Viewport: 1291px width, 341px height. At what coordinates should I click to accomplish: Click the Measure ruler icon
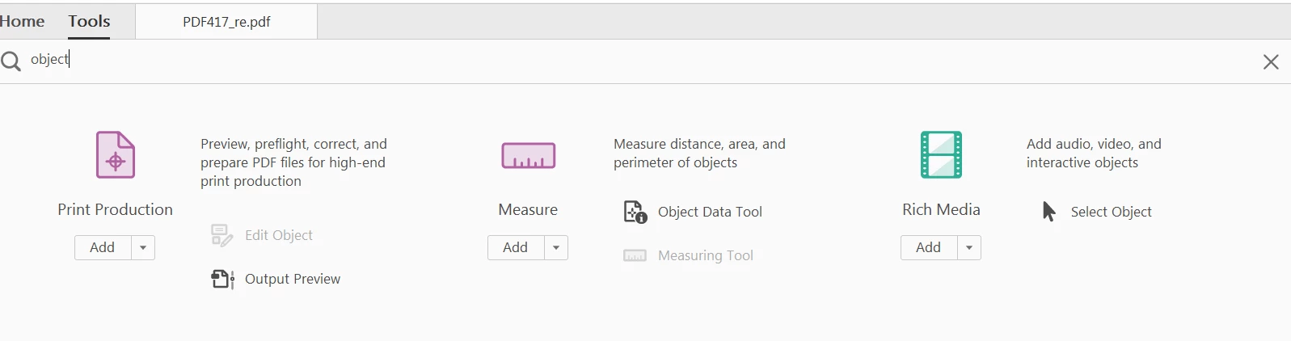coord(528,155)
